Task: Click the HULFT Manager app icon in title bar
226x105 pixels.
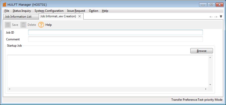Action: pos(5,5)
